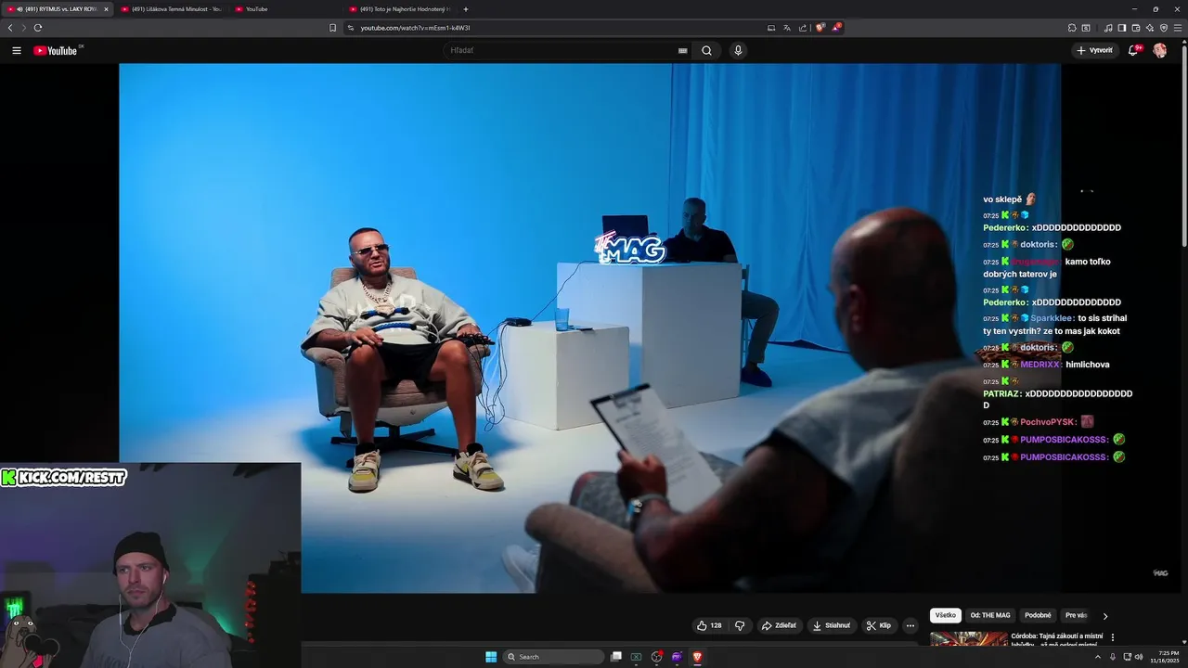The image size is (1188, 668).
Task: Click the Windows taskbar Search box
Action: pyautogui.click(x=553, y=657)
